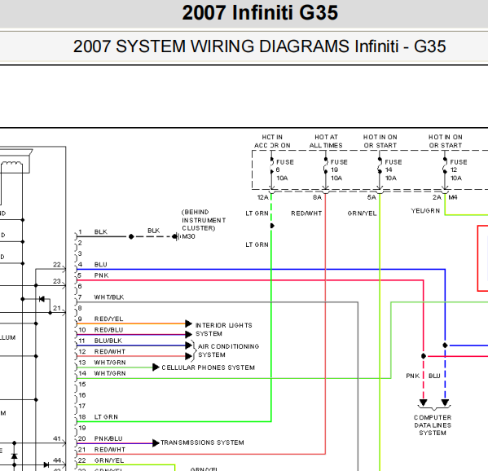Click pin 14 WHT/GRN wire label

coord(110,373)
